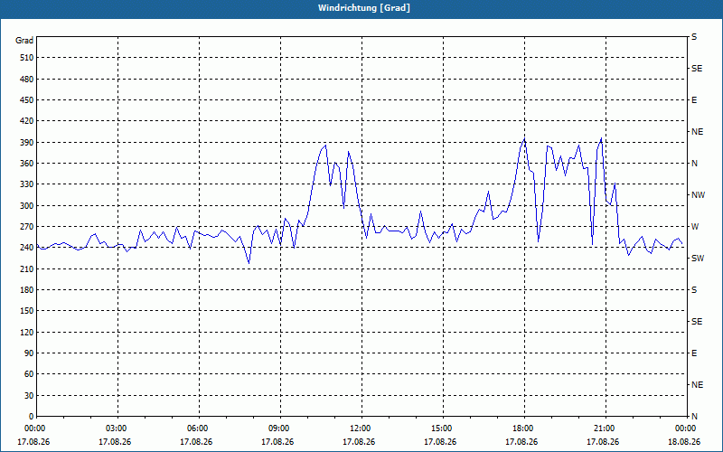The height and width of the screenshot is (452, 723).
Task: Click the 330 value on the left axis
Action: pos(27,184)
